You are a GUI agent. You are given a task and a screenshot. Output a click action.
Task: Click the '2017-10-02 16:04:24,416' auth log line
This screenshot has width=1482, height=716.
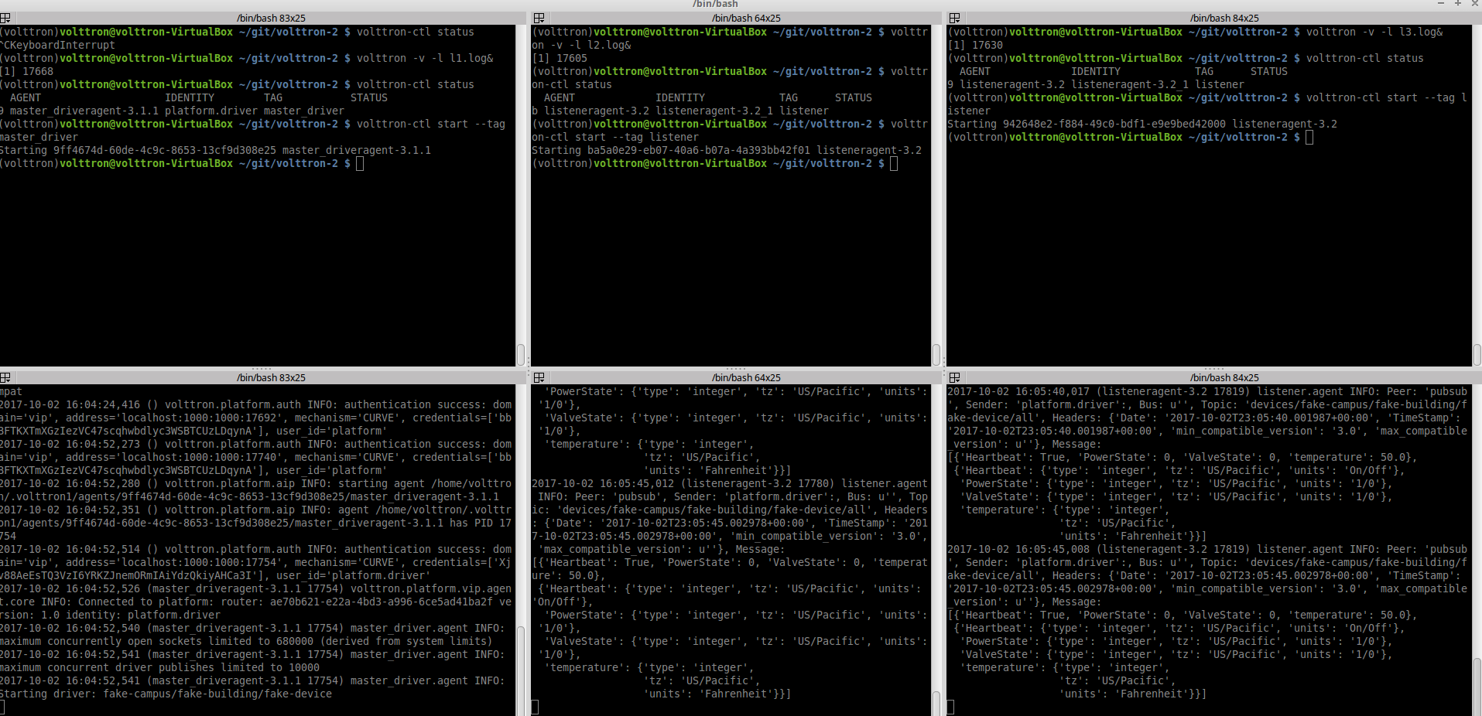(256, 404)
